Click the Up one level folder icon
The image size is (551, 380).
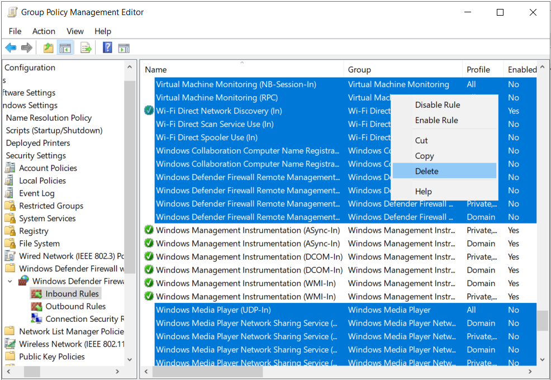pos(48,47)
